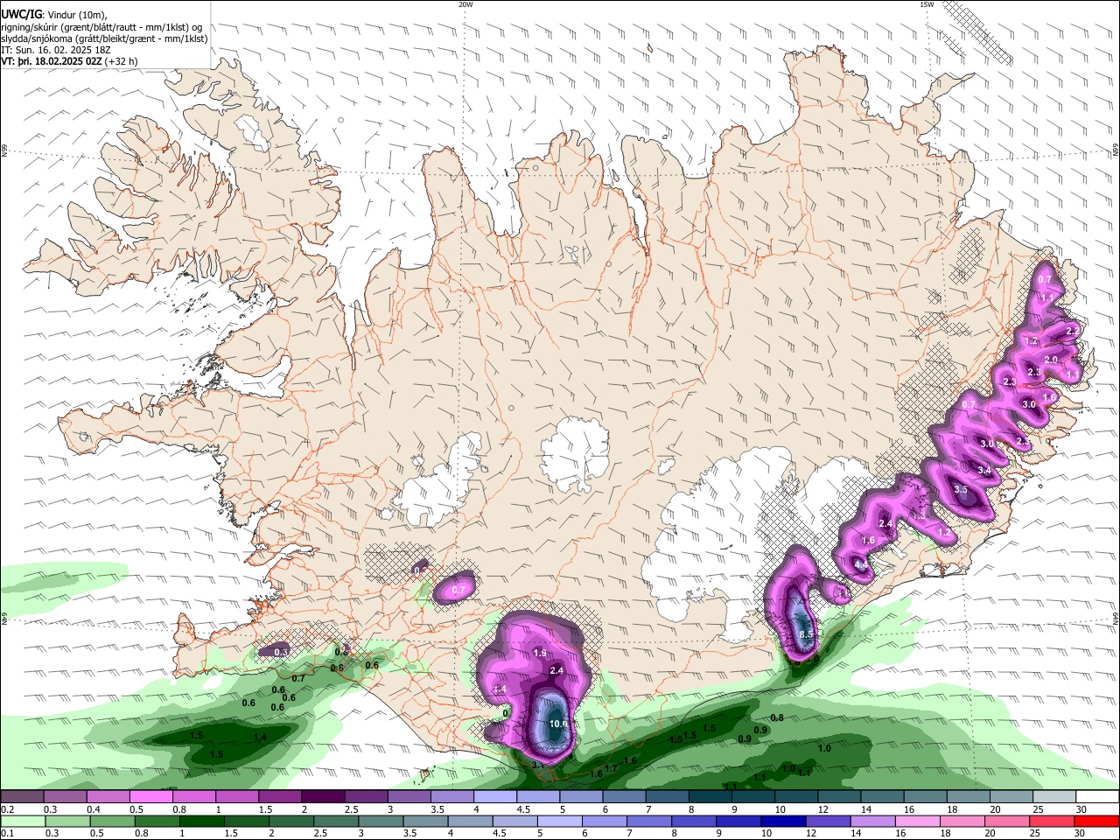Select top-row snow swatch starting at 2
Viewport: 1120px width, 840px height.
(x=322, y=796)
